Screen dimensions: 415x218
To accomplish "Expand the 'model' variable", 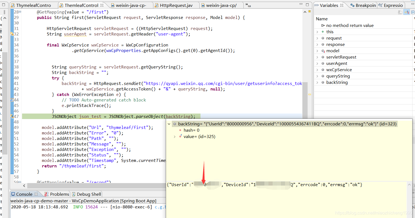I will pos(317,51).
